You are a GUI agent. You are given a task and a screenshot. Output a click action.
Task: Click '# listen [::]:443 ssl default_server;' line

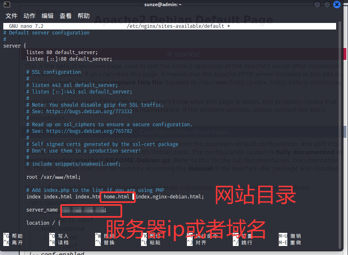79,92
